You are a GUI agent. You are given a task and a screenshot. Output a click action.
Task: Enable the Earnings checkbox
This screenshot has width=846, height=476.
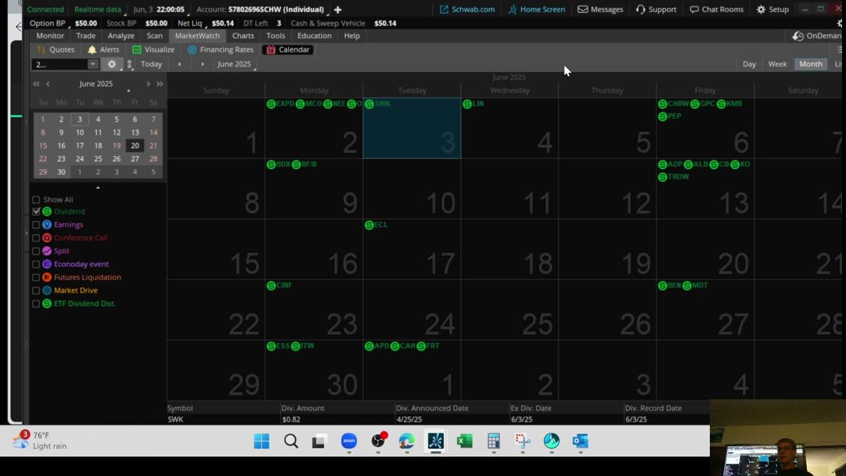[36, 225]
